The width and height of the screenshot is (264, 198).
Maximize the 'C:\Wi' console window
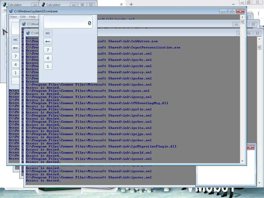249,33
